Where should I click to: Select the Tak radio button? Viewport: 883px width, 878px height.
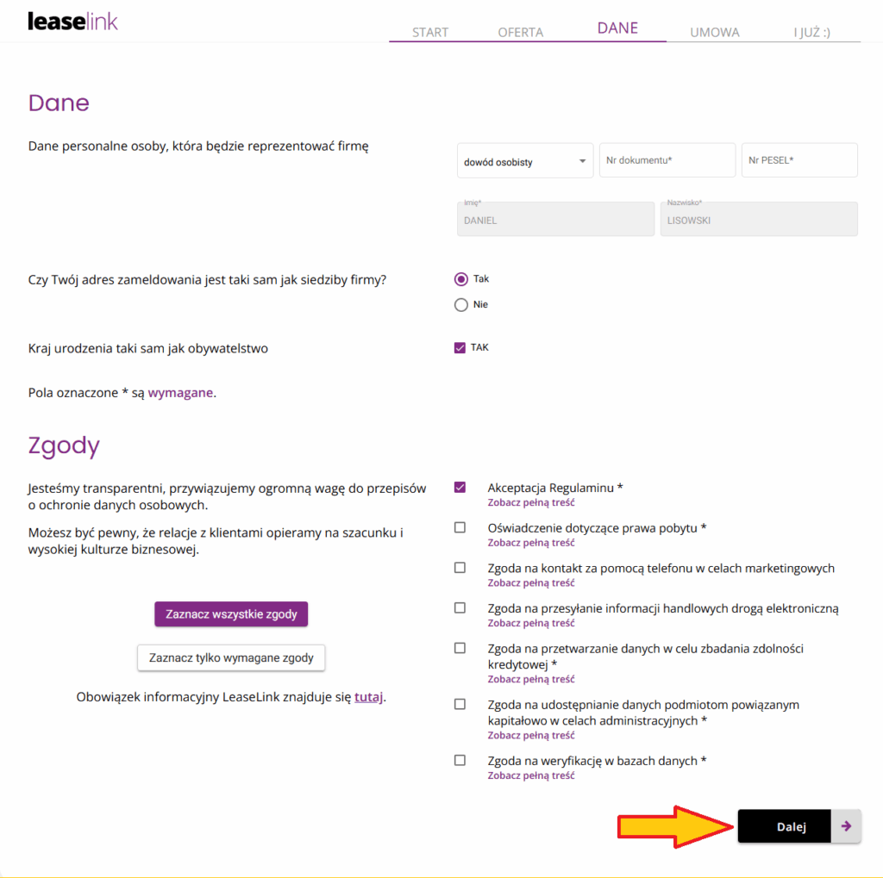461,279
